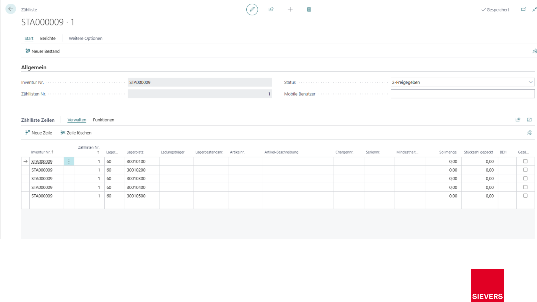
Task: Open the Berichte tab
Action: pos(48,38)
